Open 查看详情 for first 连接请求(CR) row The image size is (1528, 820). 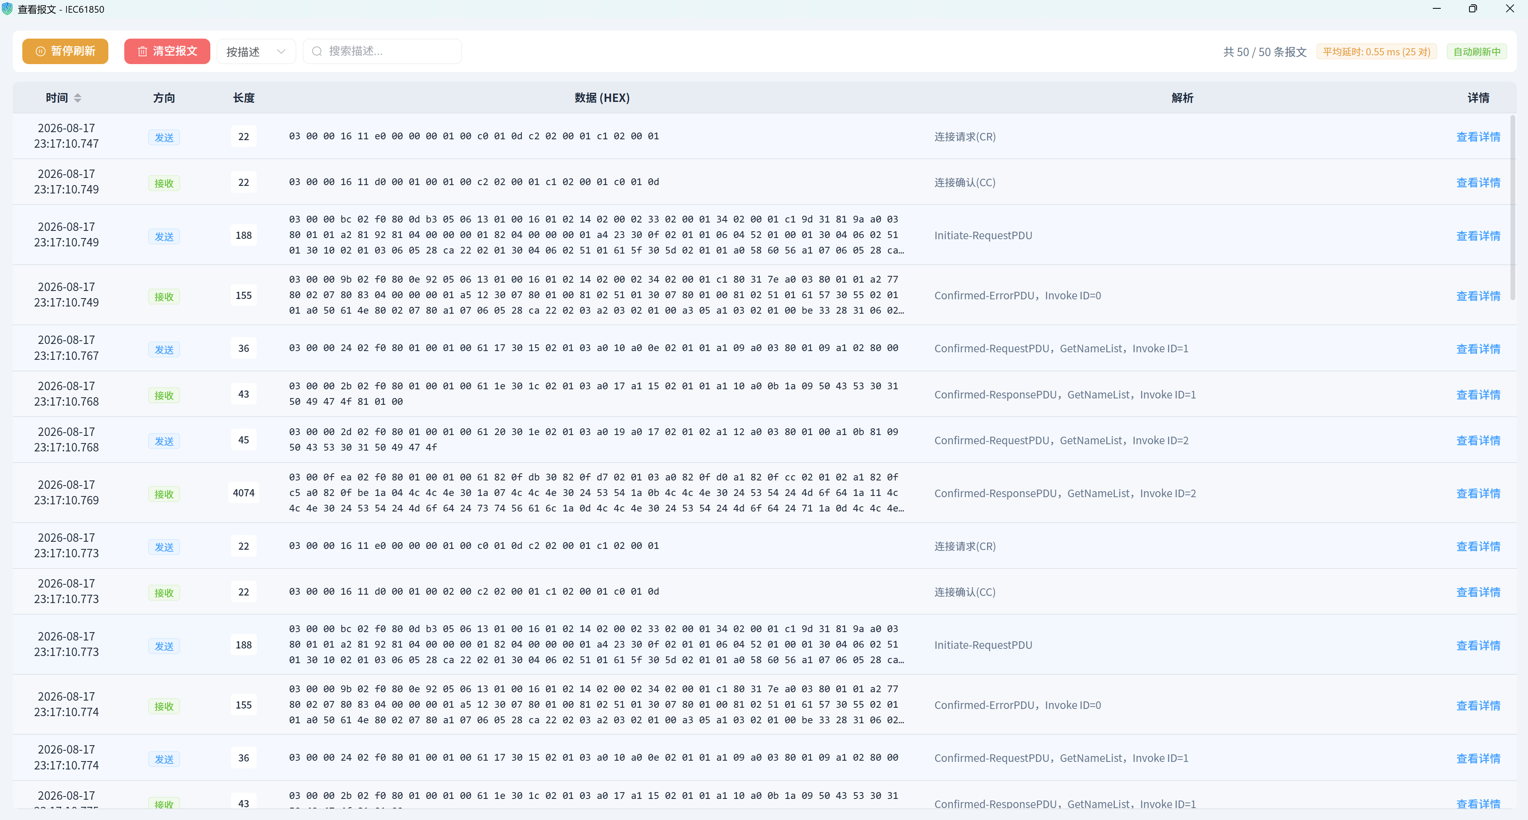click(x=1478, y=137)
